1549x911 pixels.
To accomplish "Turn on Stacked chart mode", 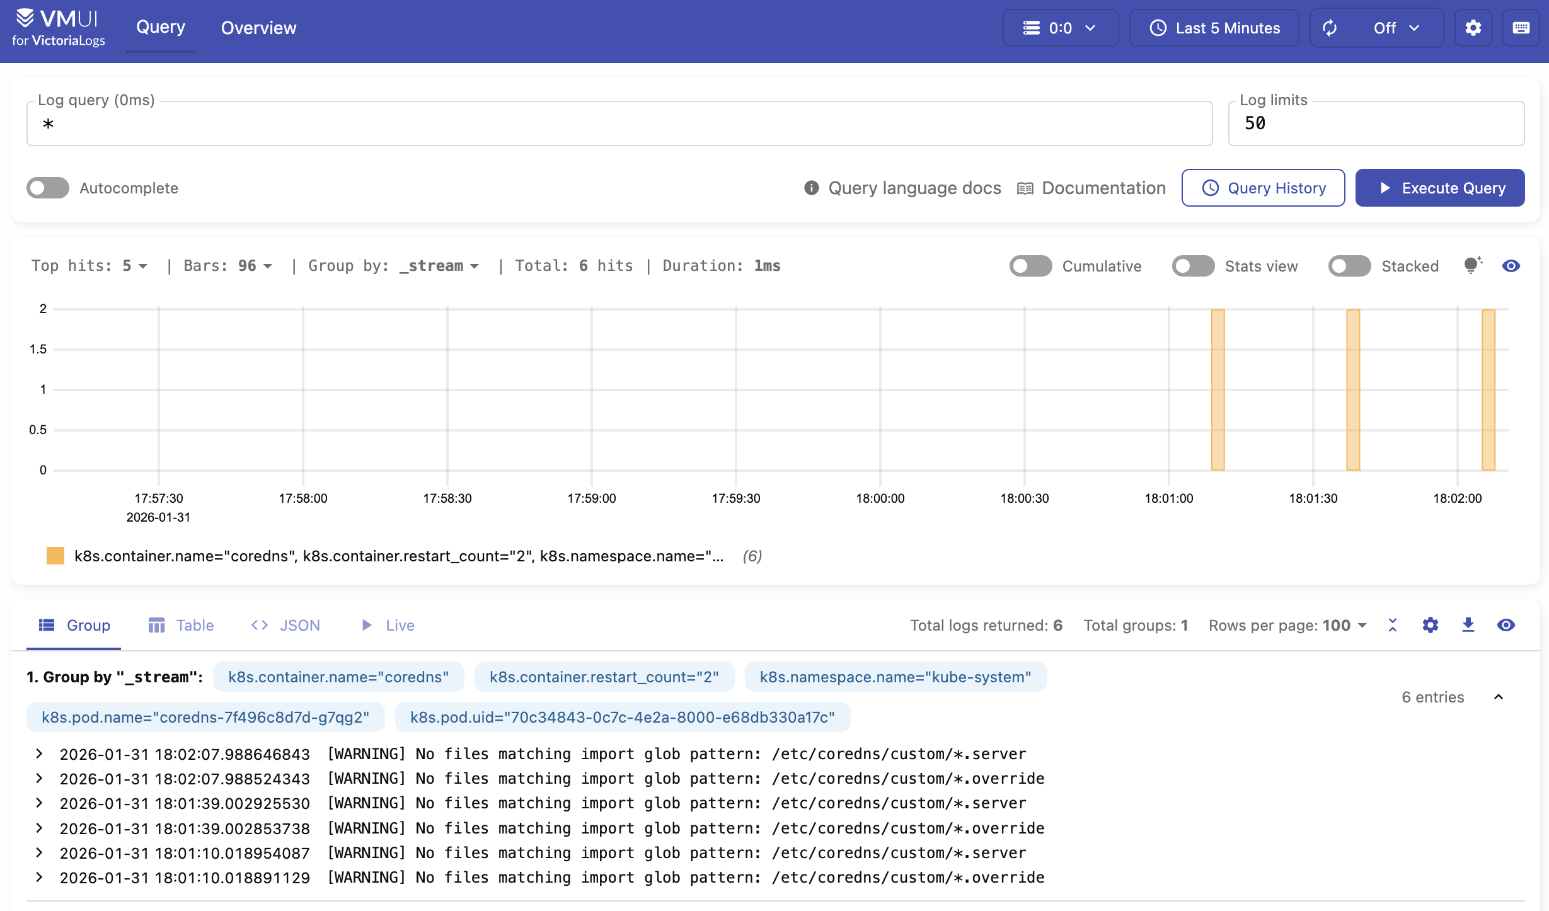I will tap(1349, 266).
